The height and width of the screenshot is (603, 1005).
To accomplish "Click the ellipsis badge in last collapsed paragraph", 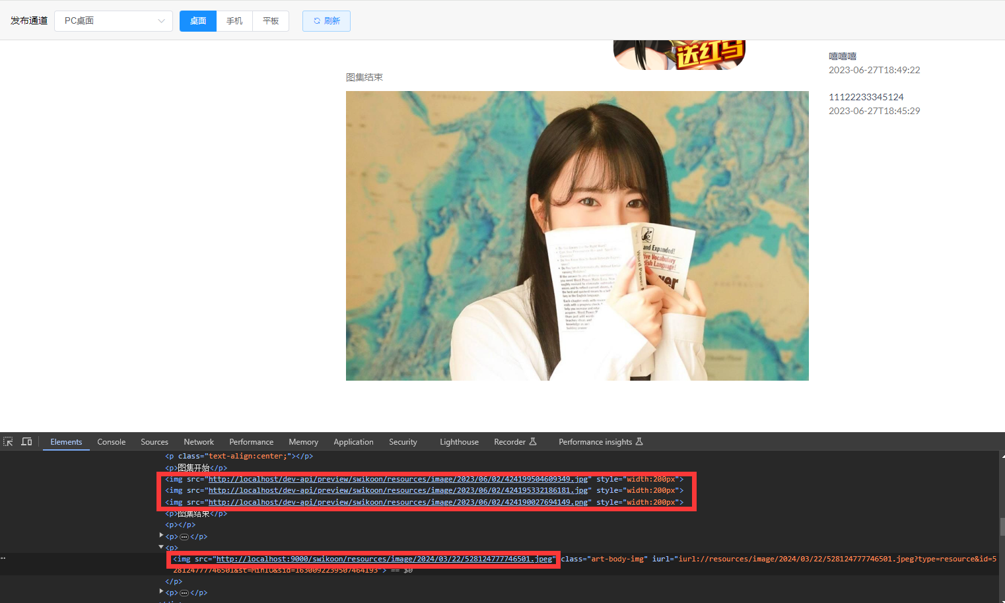I will pos(184,593).
